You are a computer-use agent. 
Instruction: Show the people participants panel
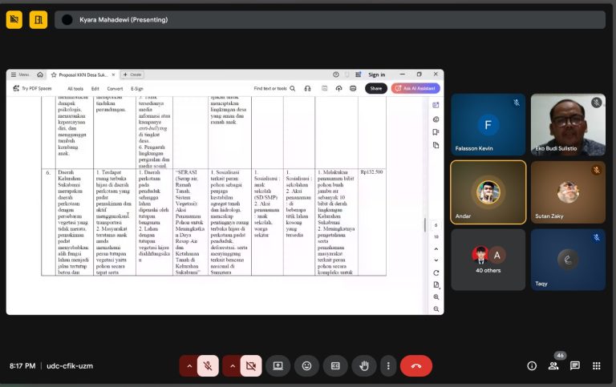[553, 366]
